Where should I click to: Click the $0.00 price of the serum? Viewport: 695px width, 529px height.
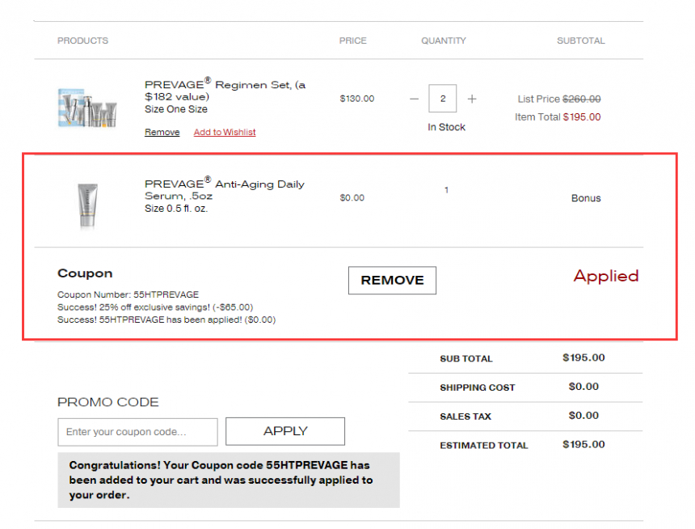[x=352, y=198]
